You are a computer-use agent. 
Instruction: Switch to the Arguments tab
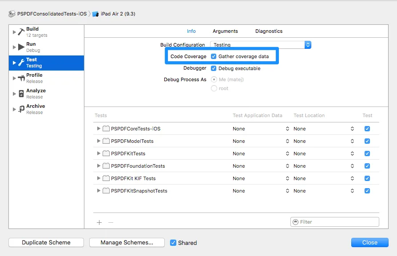tap(225, 31)
